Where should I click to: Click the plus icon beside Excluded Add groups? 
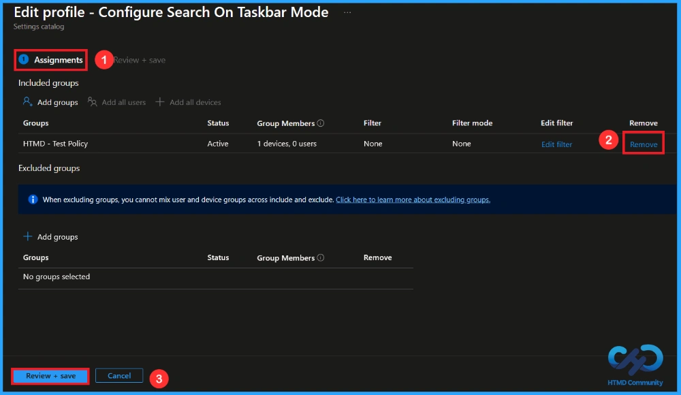pyautogui.click(x=27, y=236)
